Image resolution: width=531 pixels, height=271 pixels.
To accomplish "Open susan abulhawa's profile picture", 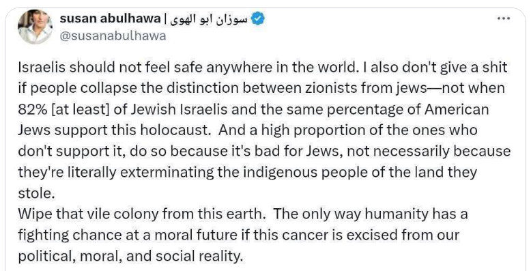I will click(x=35, y=27).
